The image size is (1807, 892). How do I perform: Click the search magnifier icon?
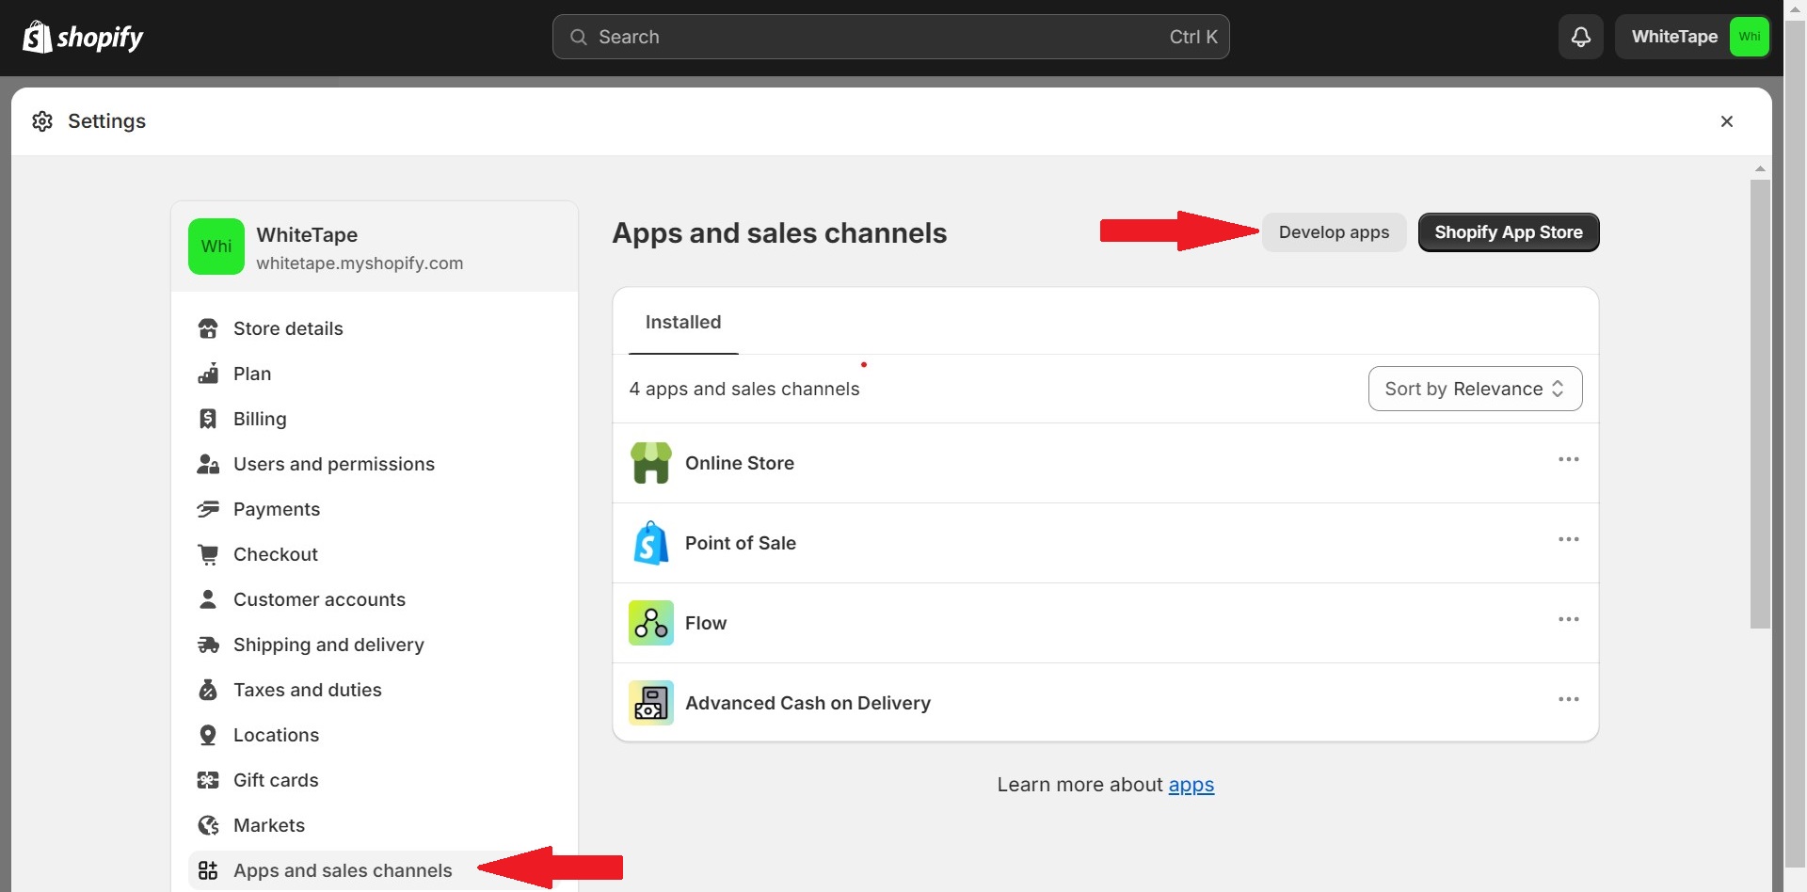pyautogui.click(x=579, y=37)
